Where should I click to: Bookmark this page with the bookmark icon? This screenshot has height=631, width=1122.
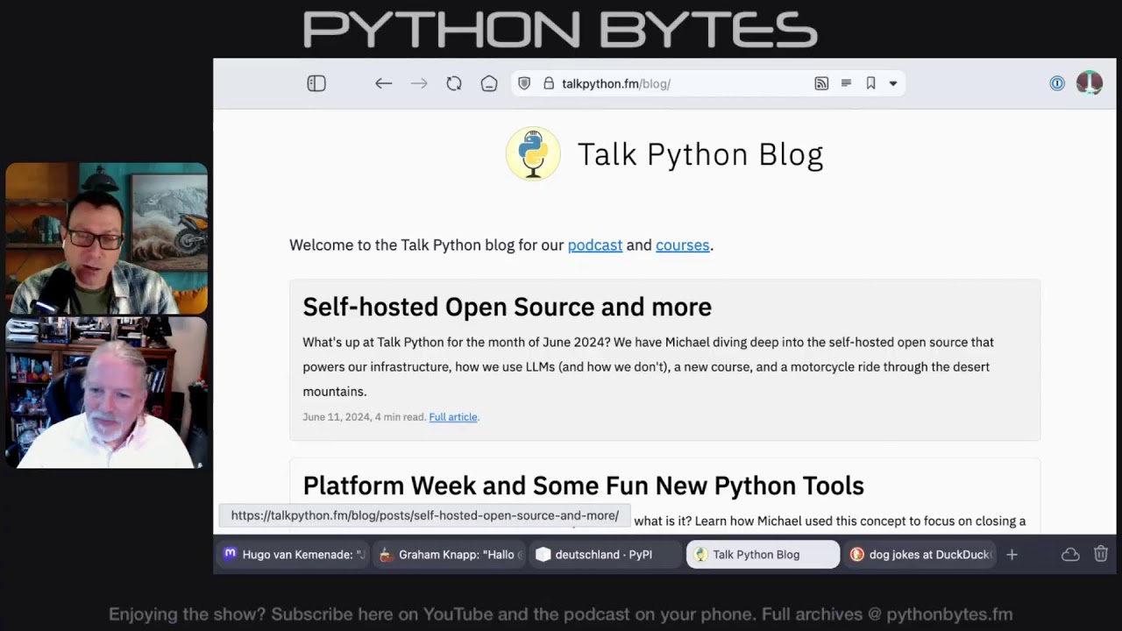coord(870,83)
